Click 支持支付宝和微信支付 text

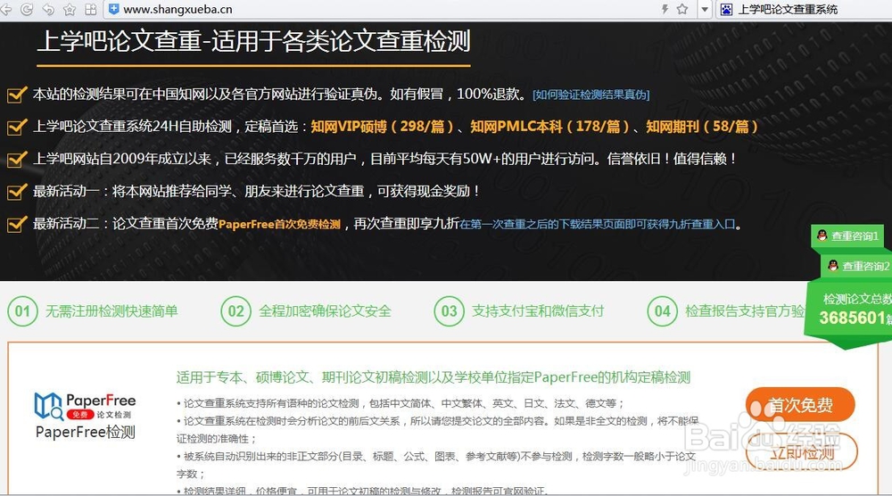pyautogui.click(x=538, y=311)
